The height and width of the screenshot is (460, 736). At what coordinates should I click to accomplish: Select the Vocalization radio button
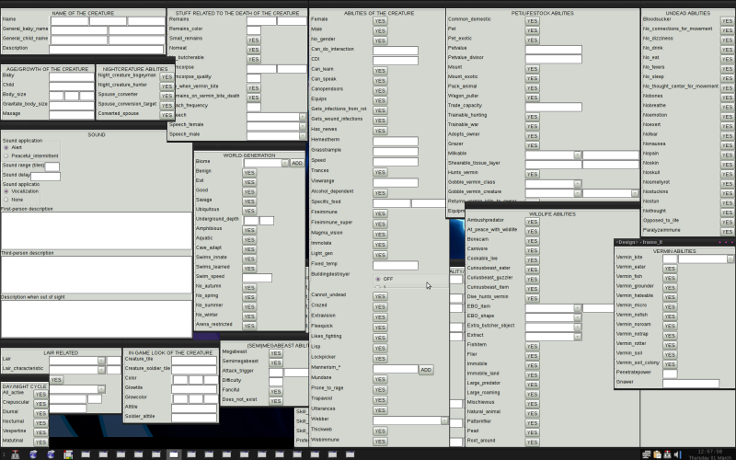click(x=6, y=191)
